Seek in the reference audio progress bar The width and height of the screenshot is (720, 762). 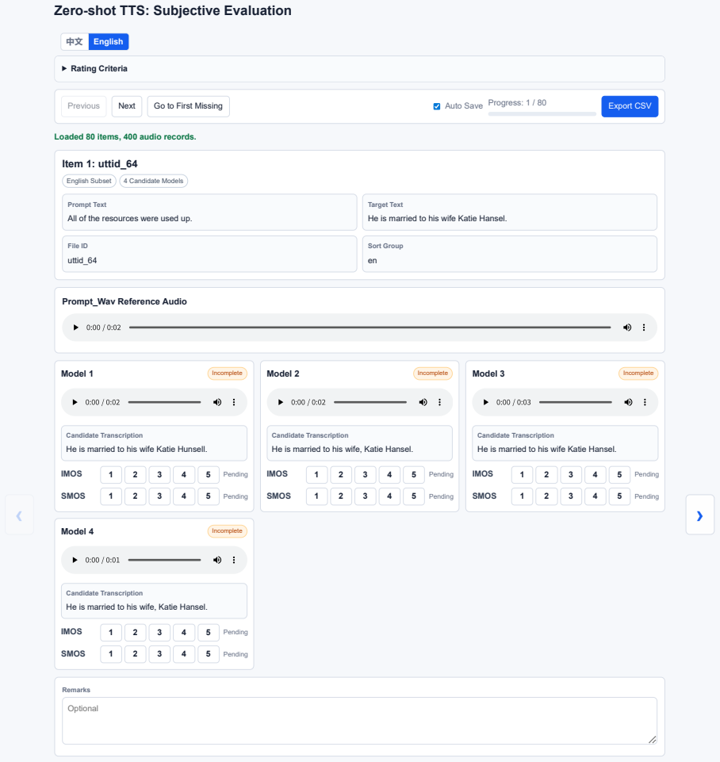tap(370, 327)
